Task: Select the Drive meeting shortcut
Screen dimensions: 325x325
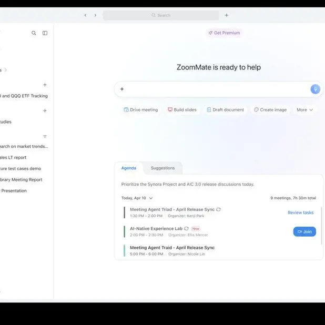Action: (x=141, y=109)
